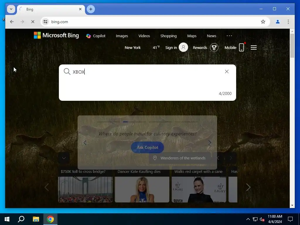300x225 pixels.
Task: Click the Microsoft Bing logo
Action: (56, 35)
